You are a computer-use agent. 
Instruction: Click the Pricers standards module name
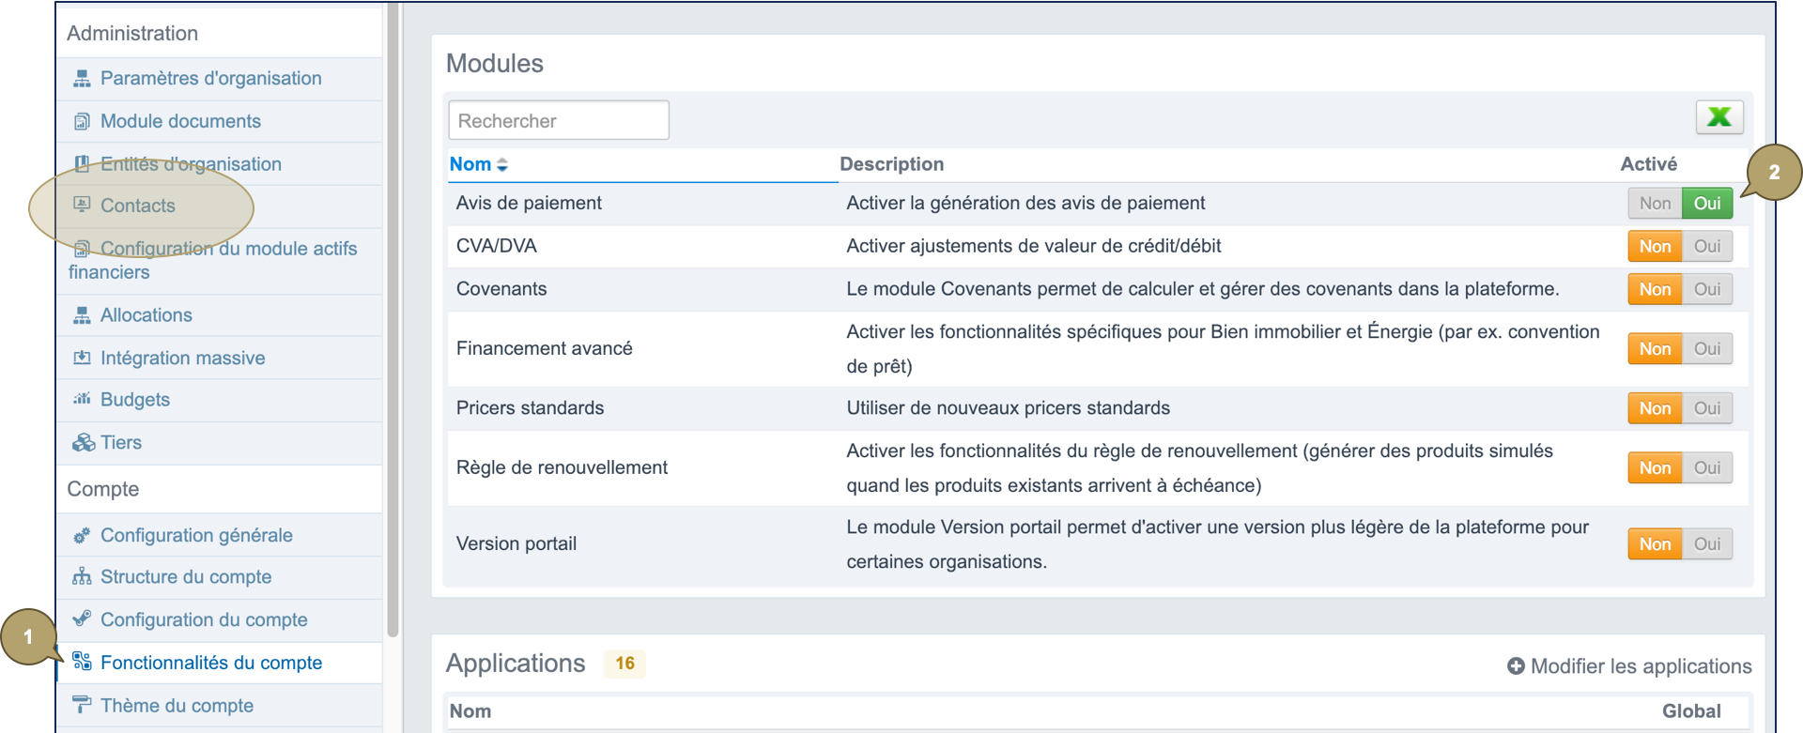click(x=530, y=408)
